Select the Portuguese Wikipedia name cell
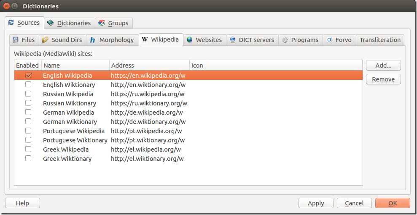417x215 pixels. 75,131
